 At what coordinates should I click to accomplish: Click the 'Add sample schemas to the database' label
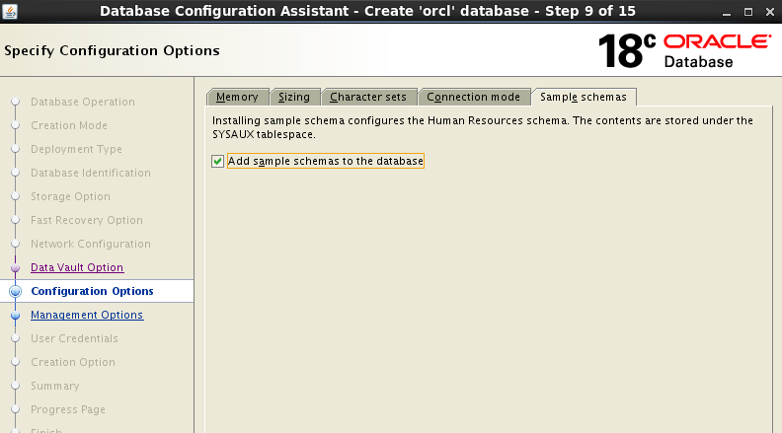tap(326, 161)
